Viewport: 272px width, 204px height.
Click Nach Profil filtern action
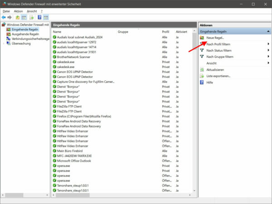218,44
